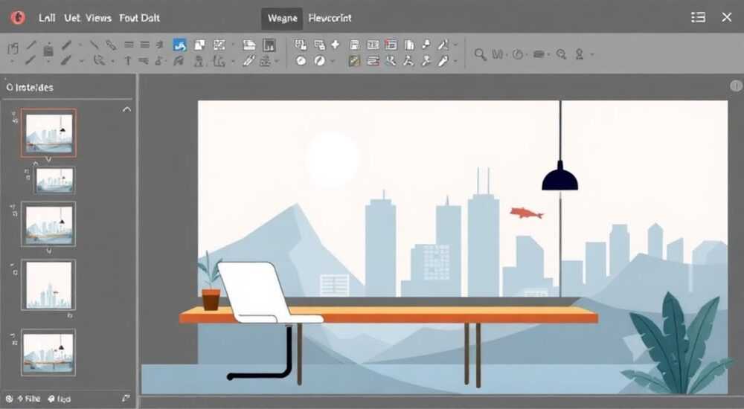Click the white overlapping squares icon
Screen dimensions: 744x409
click(199, 45)
